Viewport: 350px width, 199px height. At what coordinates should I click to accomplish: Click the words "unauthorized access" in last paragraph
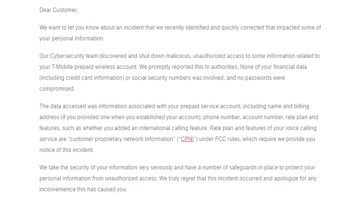click(131, 178)
